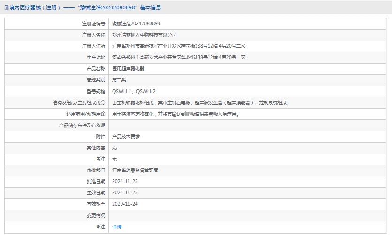Image resolution: width=392 pixels, height=235 pixels.
Task: Click the 批准日期 value 2024-11-25
Action: coord(125,182)
